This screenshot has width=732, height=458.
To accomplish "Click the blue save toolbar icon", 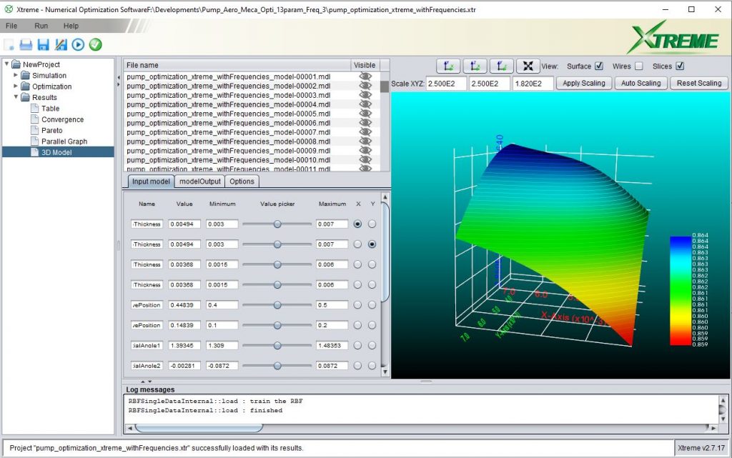I will pyautogui.click(x=44, y=45).
